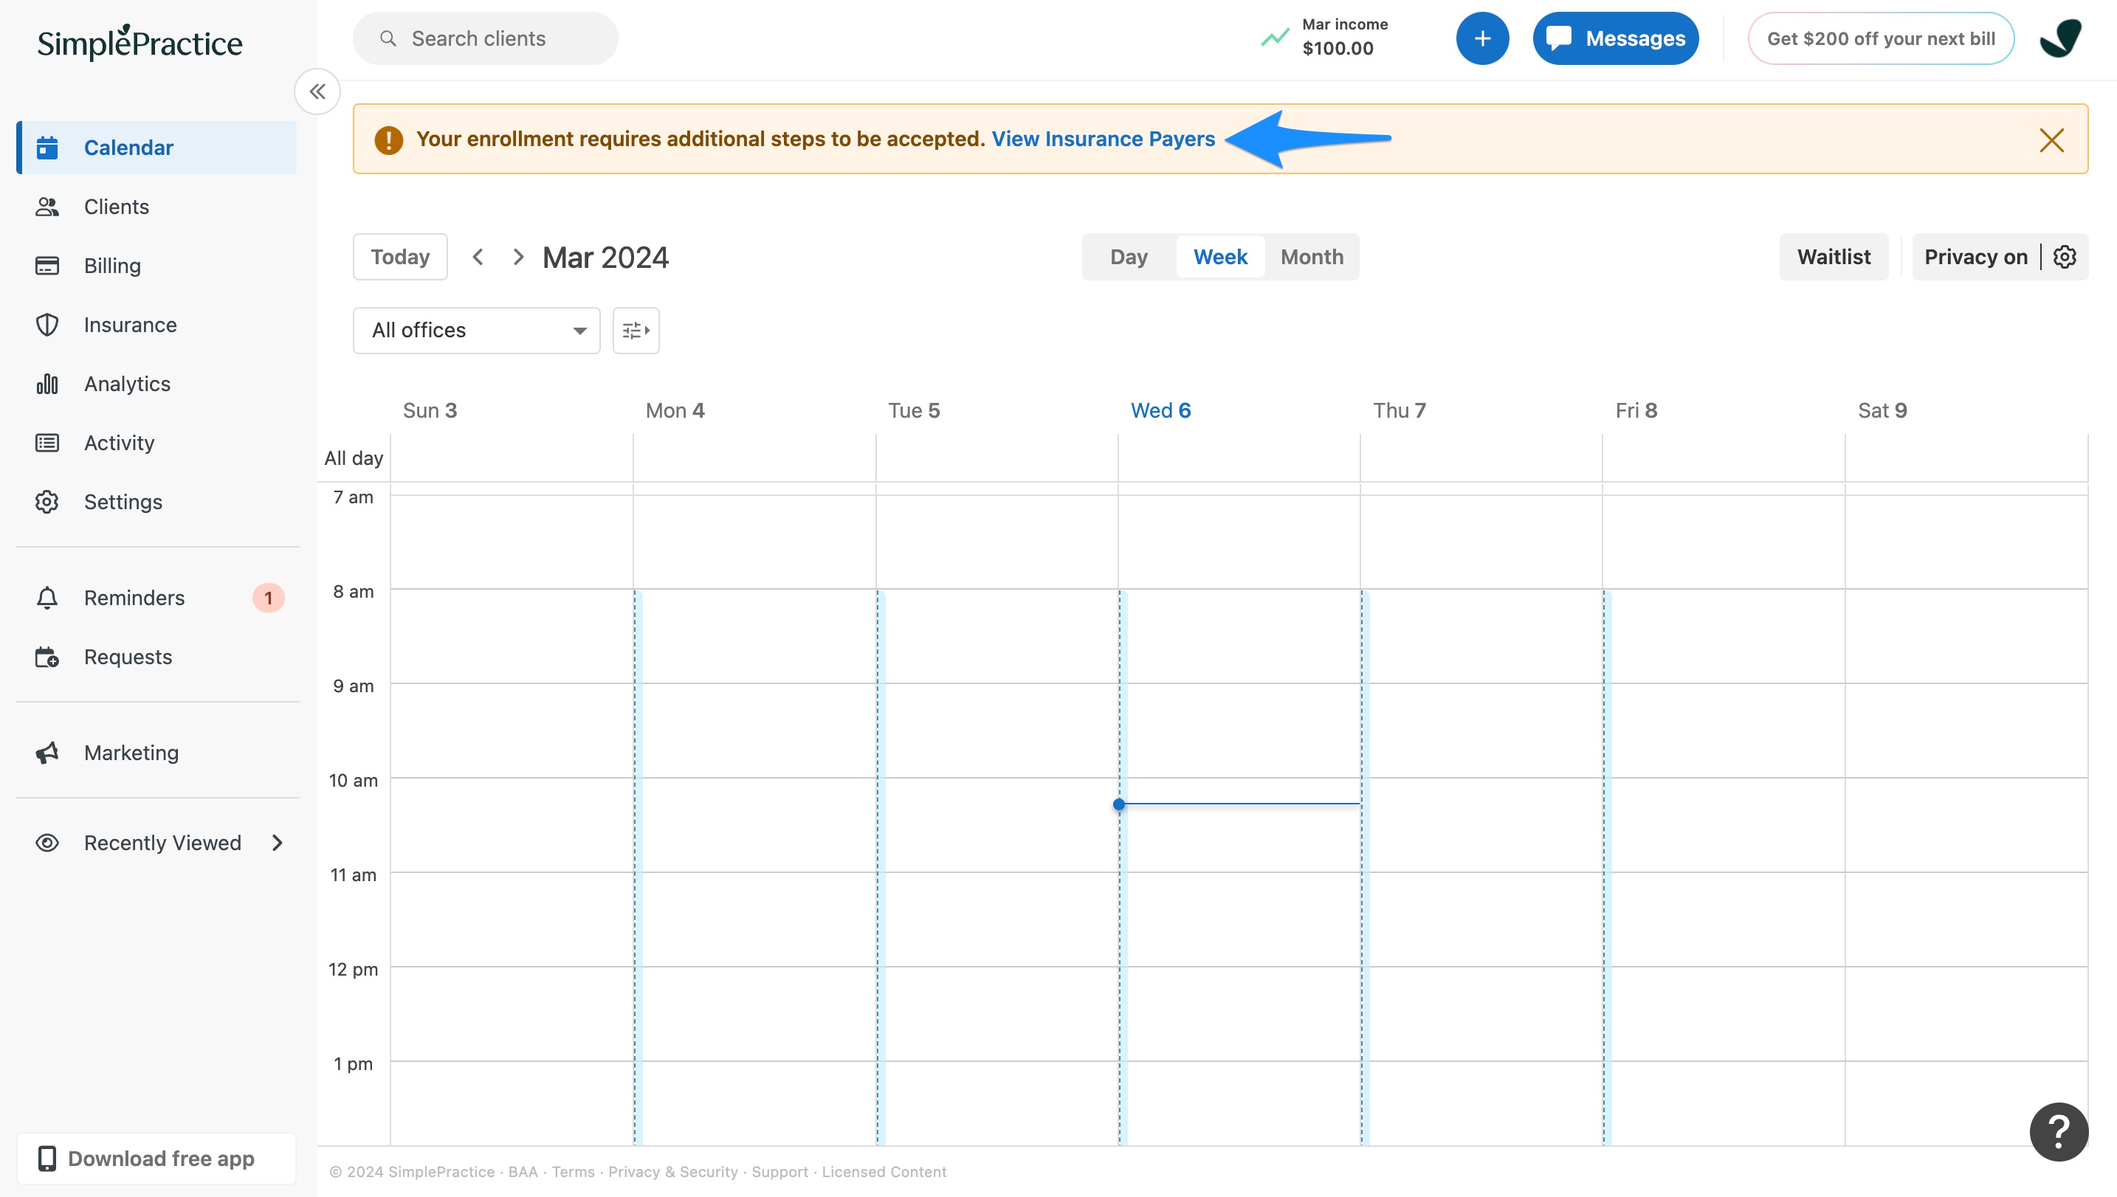The image size is (2117, 1197).
Task: Open Analytics in sidebar menu
Action: [127, 384]
